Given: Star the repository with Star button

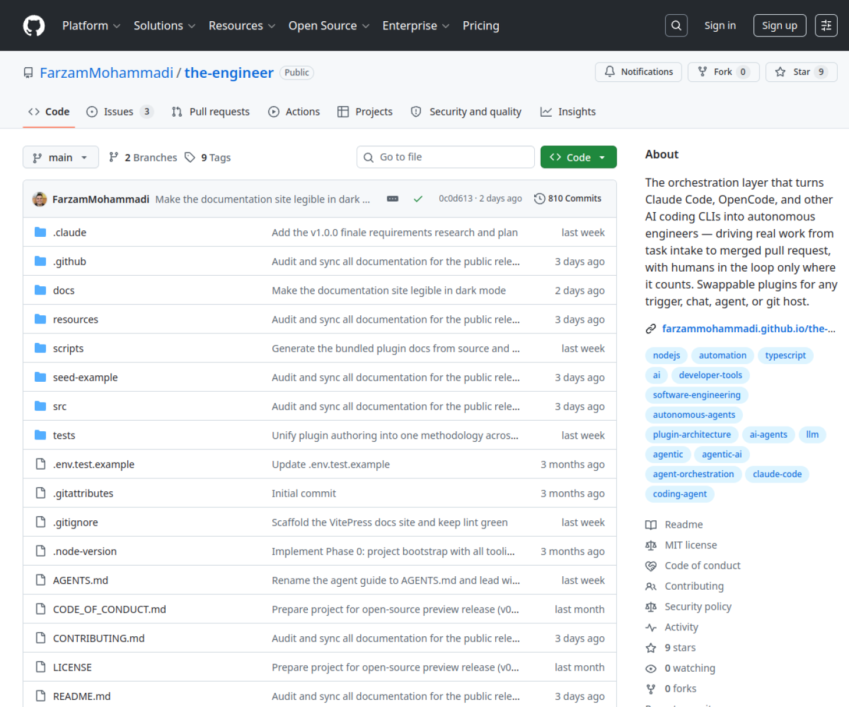Looking at the screenshot, I should [x=801, y=72].
